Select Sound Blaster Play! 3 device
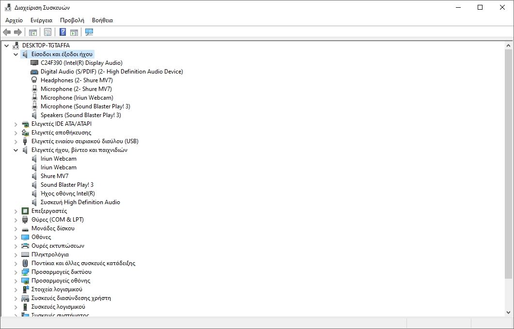The height and width of the screenshot is (329, 514). pos(67,184)
